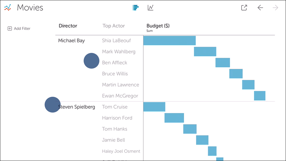Select the Ewan McGregor actor label
Viewport: 286px width, 161px height.
point(120,96)
